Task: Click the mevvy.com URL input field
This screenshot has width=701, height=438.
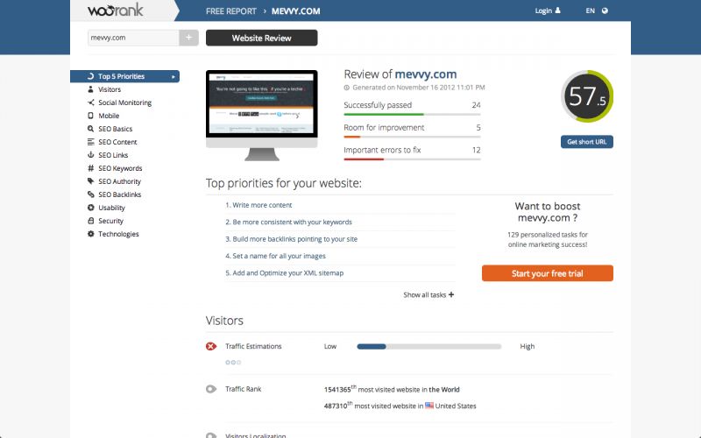Action: click(133, 38)
